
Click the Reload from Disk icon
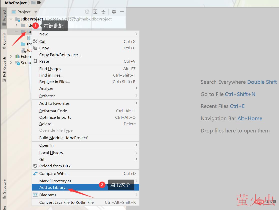click(35, 166)
